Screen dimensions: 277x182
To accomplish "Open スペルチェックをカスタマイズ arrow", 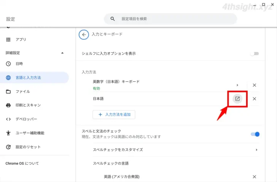I will click(256, 150).
